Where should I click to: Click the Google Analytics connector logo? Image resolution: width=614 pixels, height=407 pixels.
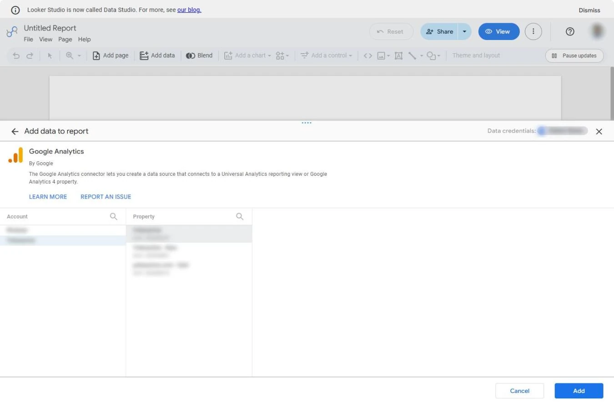pyautogui.click(x=15, y=155)
